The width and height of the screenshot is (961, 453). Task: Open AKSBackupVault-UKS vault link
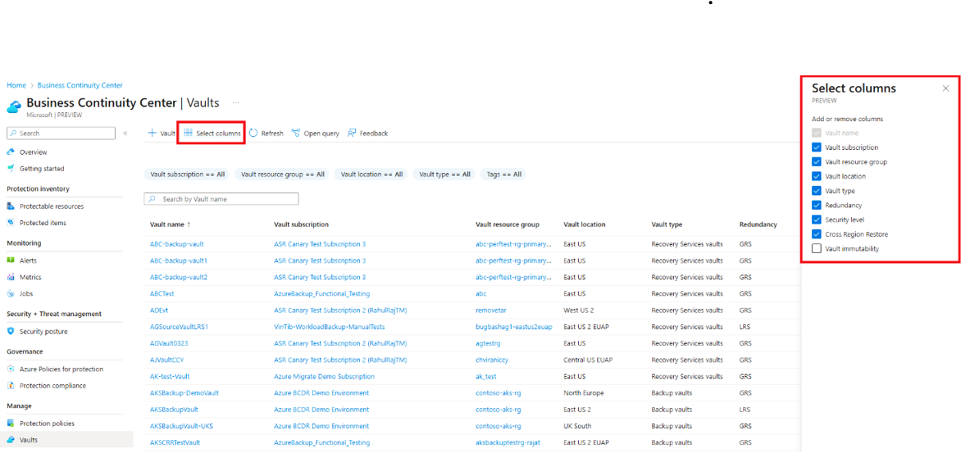pyautogui.click(x=181, y=425)
